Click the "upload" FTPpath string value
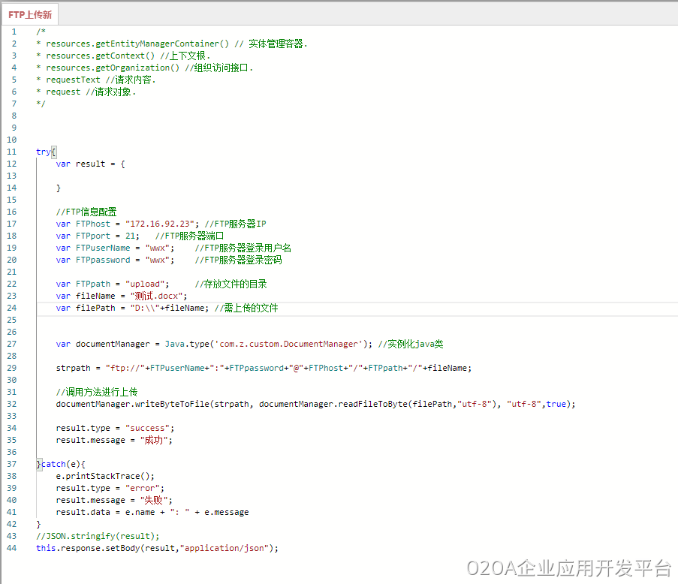Image resolution: width=678 pixels, height=584 pixels. pyautogui.click(x=144, y=284)
